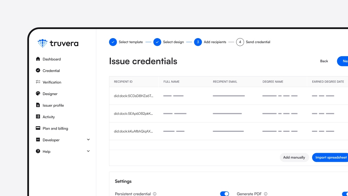Viewport: 348px width, 196px height.
Task: Go to the Select template step
Action: click(x=113, y=42)
